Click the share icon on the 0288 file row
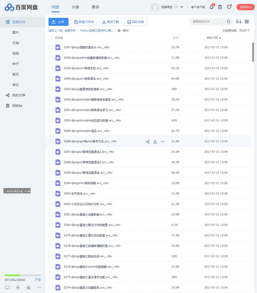Screen dimensions: 257x293 (x=148, y=141)
